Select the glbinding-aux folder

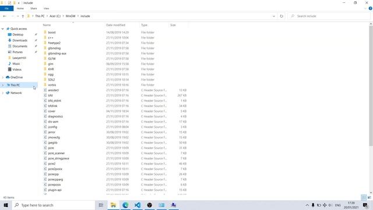click(x=57, y=53)
